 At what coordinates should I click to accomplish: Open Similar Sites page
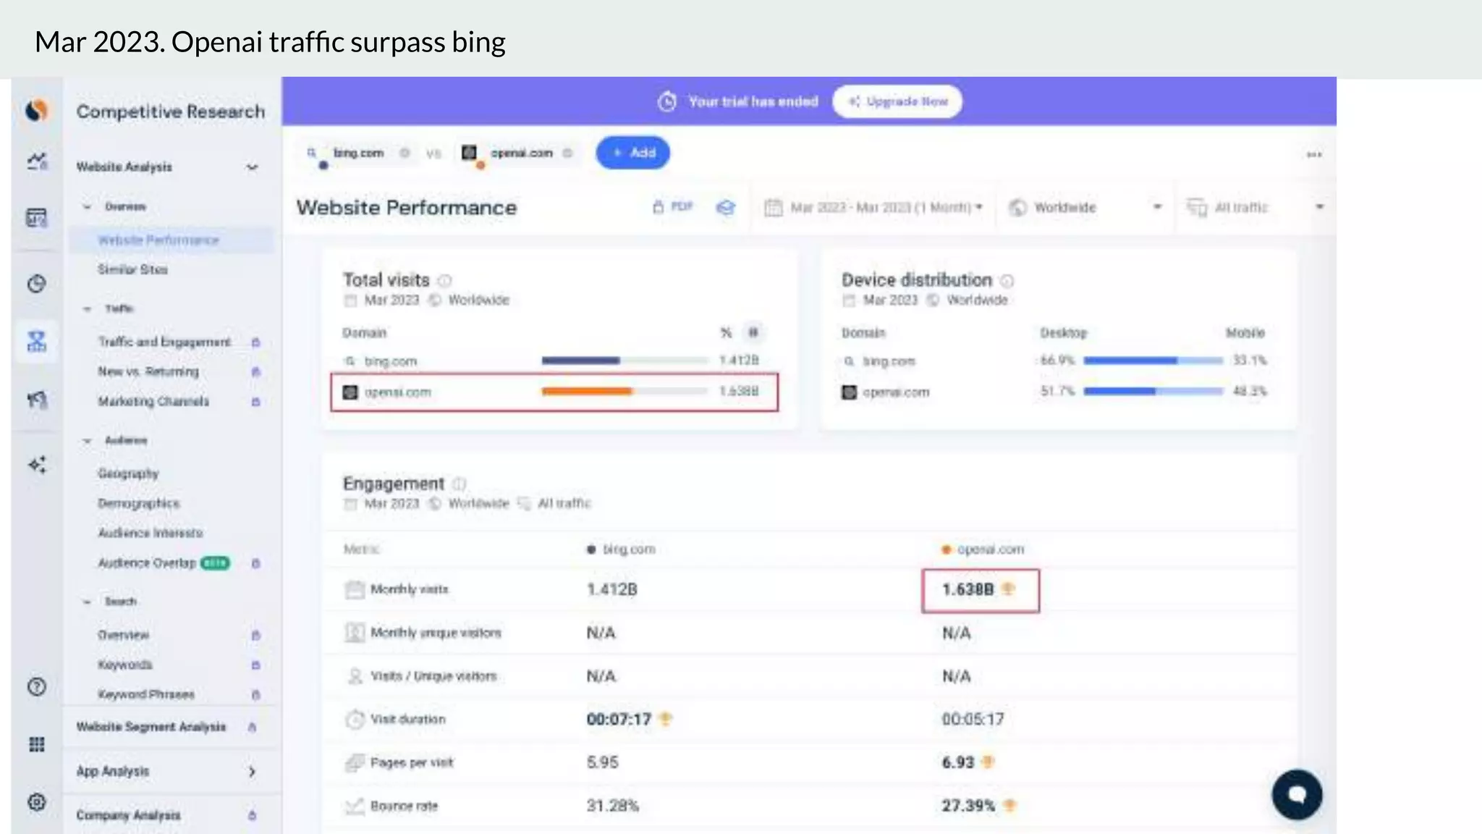(x=133, y=269)
